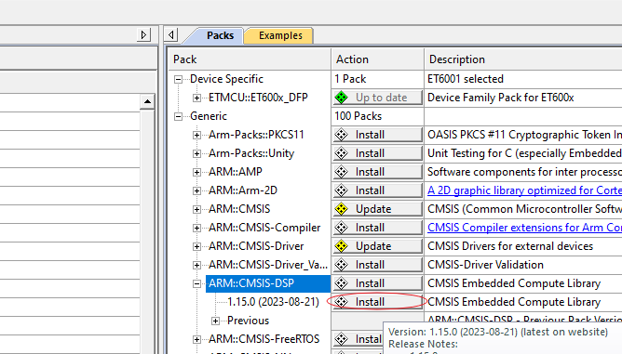622x354 pixels.
Task: Open CMSIS Compiler extensions link
Action: (x=524, y=228)
